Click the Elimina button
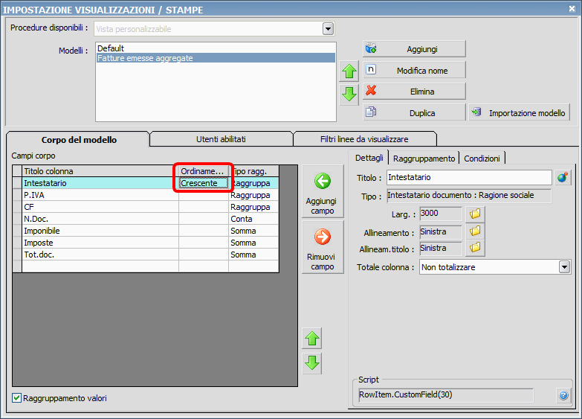The width and height of the screenshot is (582, 419). click(414, 91)
